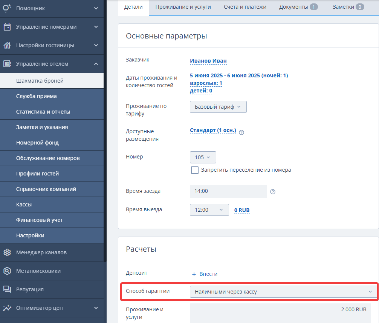Switch to the Проживание и услуги tab
This screenshot has width=379, height=323.
tap(183, 7)
